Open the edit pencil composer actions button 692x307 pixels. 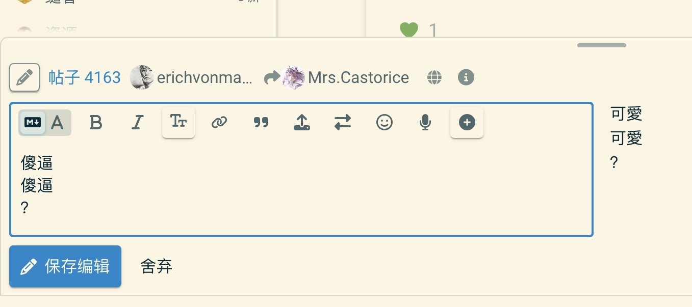(24, 77)
